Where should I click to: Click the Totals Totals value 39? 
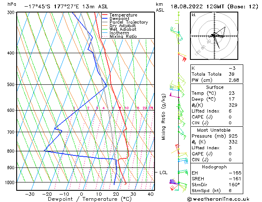[x=232, y=74]
